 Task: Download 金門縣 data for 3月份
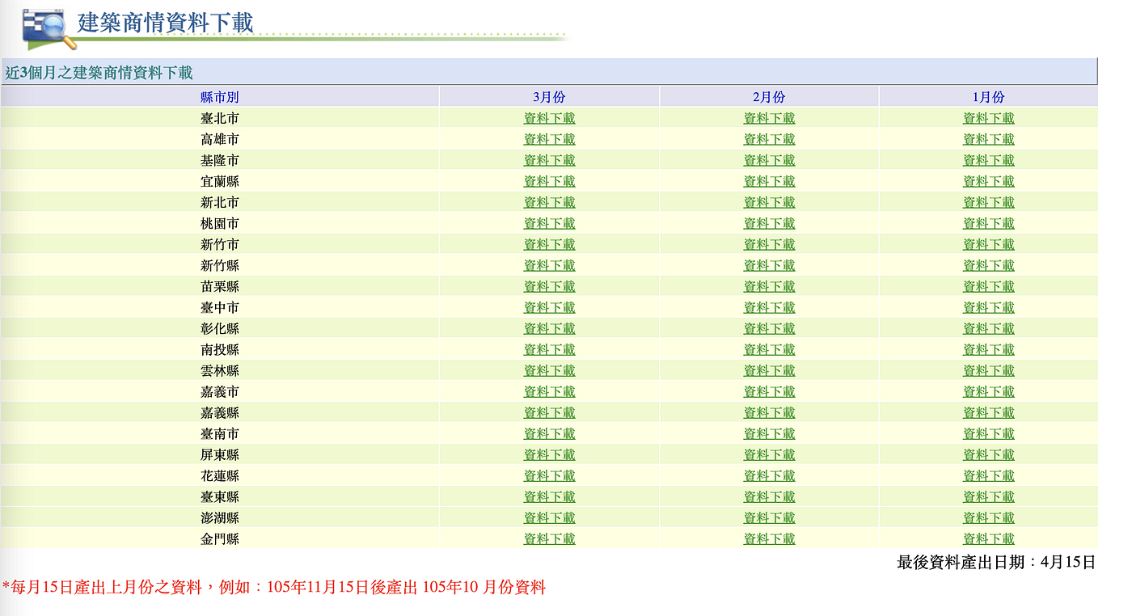click(x=550, y=538)
